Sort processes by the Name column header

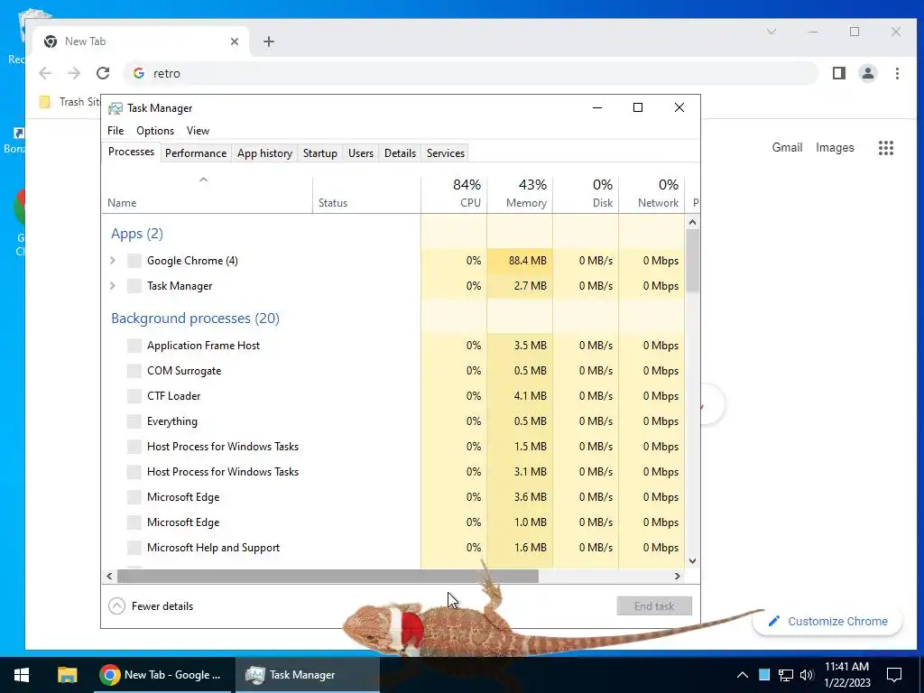coord(207,195)
